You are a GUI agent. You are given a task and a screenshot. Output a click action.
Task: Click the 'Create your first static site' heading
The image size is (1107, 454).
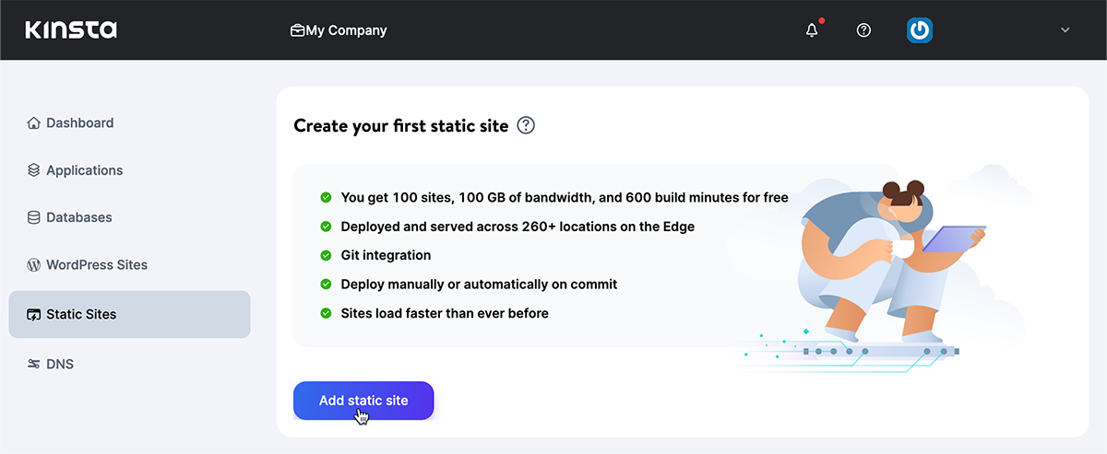pyautogui.click(x=400, y=125)
